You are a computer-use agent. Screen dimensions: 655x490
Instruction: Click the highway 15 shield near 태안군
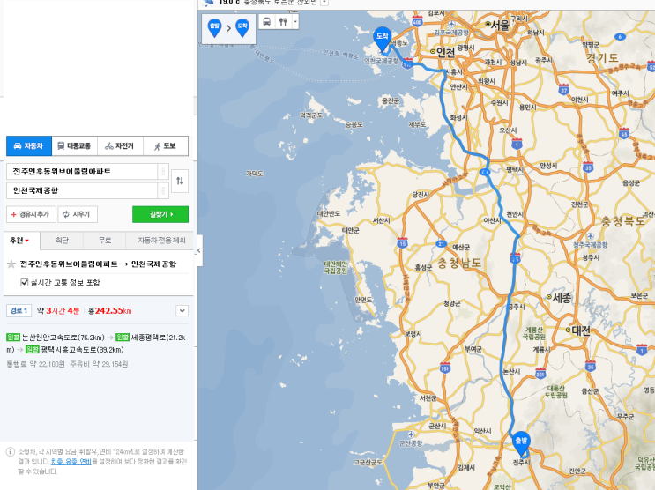402,242
